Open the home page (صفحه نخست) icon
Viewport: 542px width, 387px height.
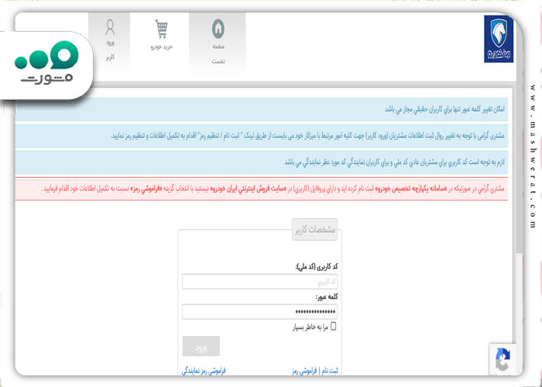[x=218, y=29]
